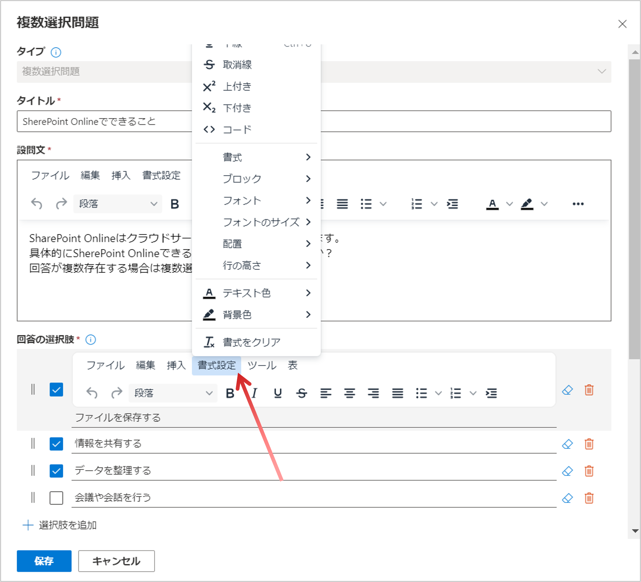Screen dimensions: 641x582
Task: Click 選択肢を追加 to add choice
Action: [x=60, y=525]
